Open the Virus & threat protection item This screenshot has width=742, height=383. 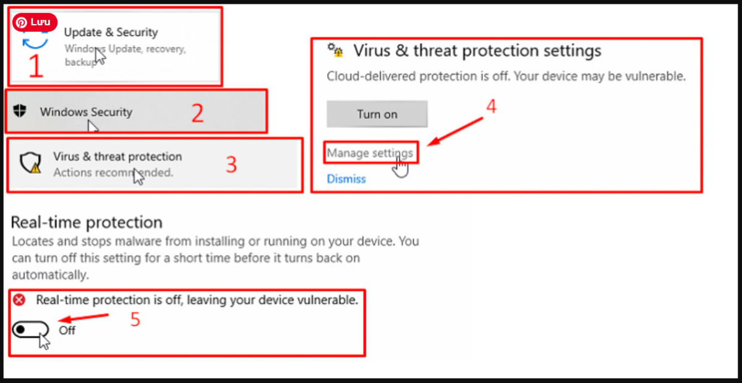117,157
